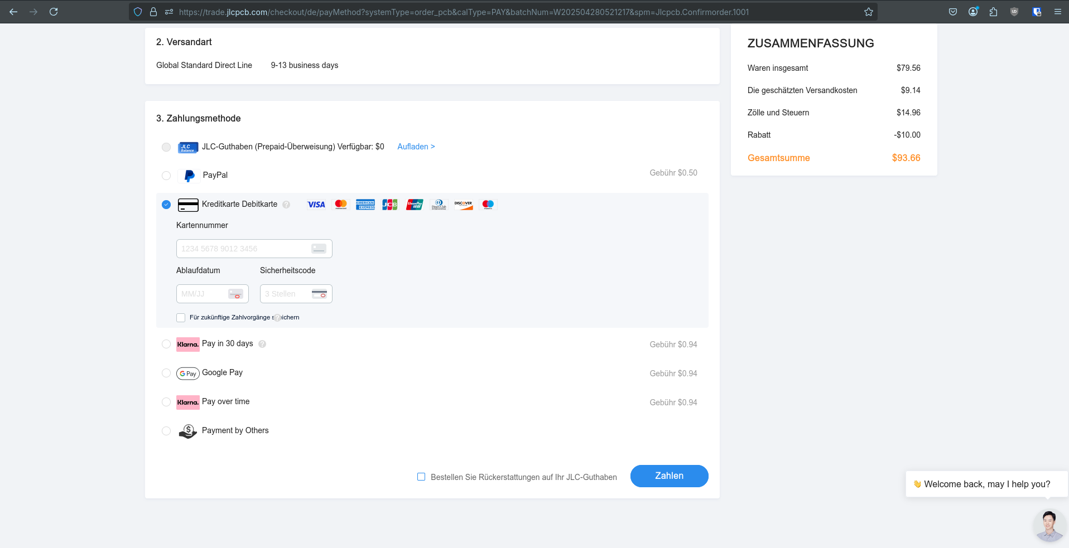Click the JLC Balance logo icon

coord(188,147)
